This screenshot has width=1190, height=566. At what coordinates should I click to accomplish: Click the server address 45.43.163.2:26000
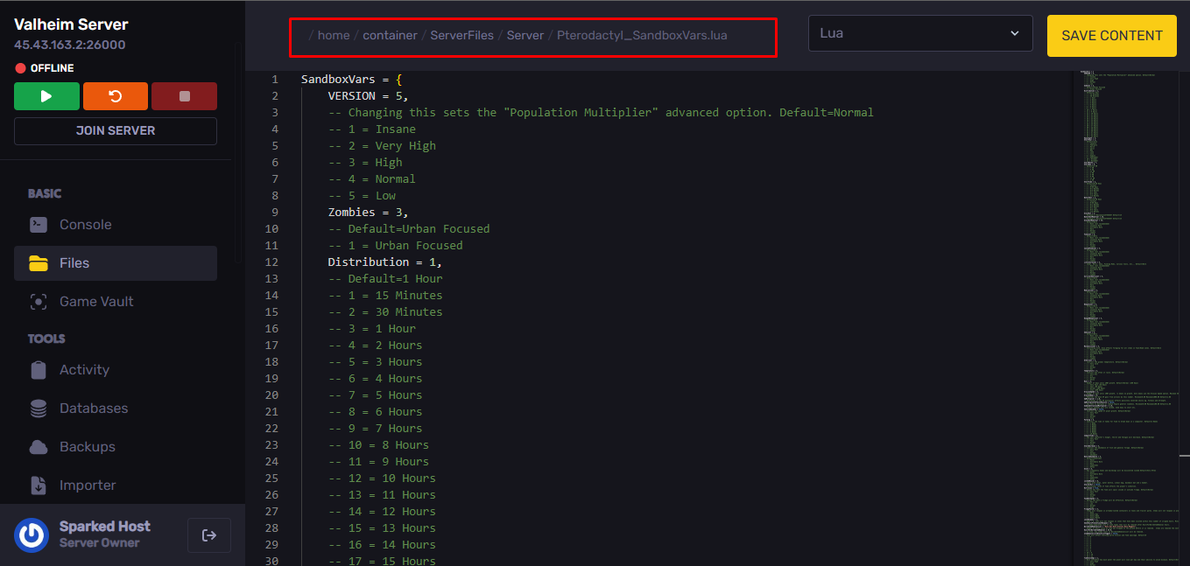[x=70, y=45]
